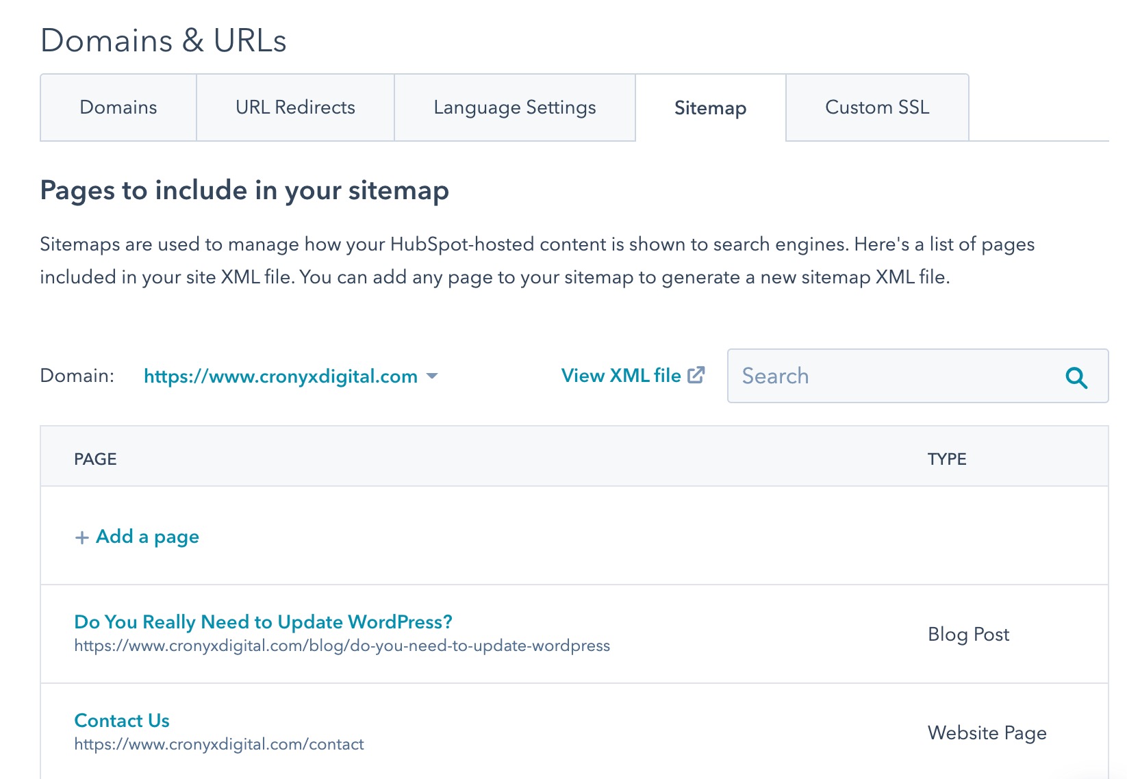Go to the Language Settings tab

click(514, 107)
